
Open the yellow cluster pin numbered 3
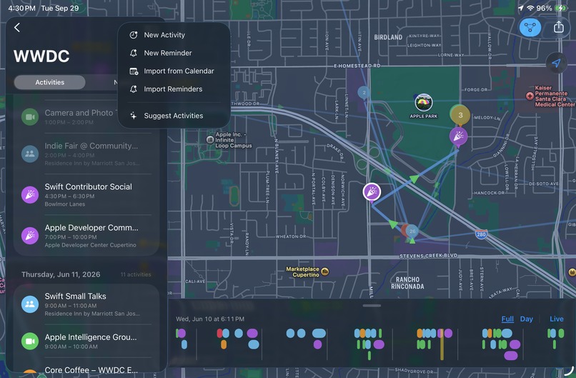click(x=460, y=115)
